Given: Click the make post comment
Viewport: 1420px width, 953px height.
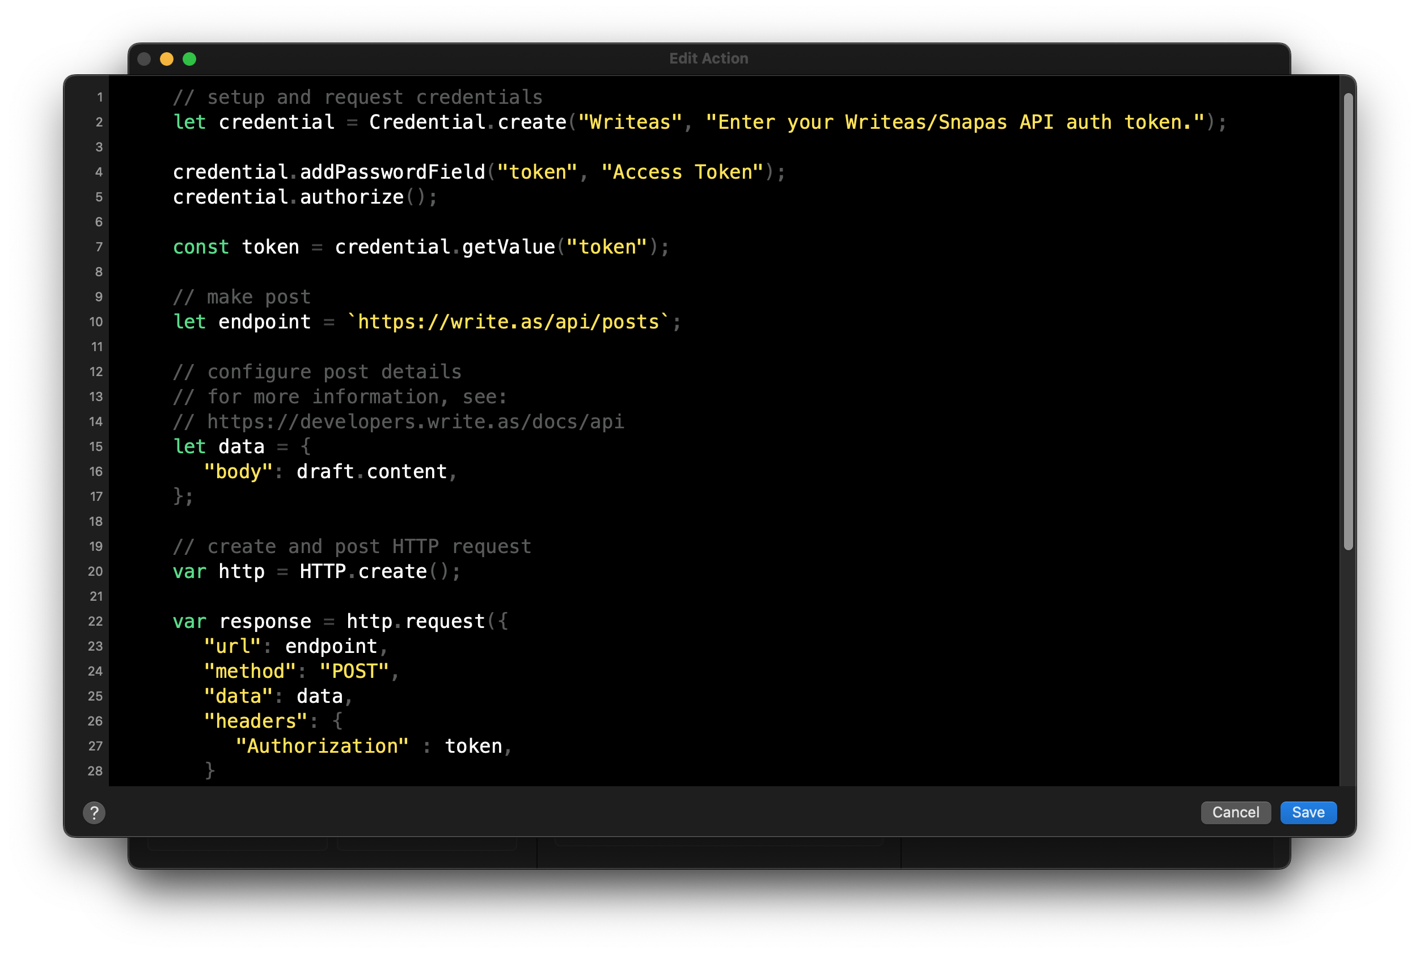Looking at the screenshot, I should coord(241,297).
